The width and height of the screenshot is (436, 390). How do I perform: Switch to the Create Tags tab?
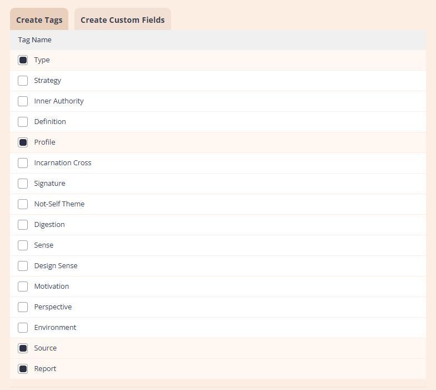coord(39,20)
